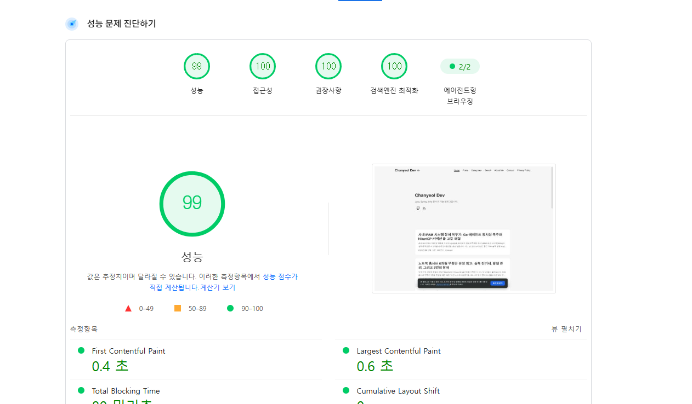Click the performance diagnosis radar icon
Viewport: 692px width, 404px height.
72,24
